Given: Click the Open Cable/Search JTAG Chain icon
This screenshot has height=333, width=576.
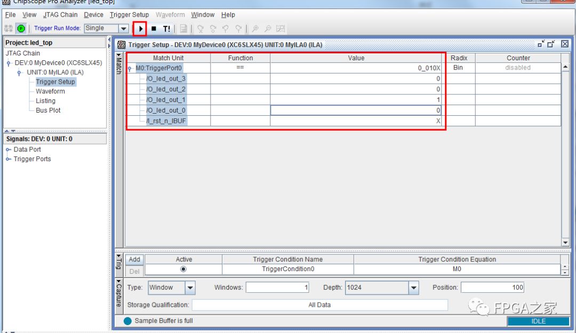Looking at the screenshot, I should (x=9, y=28).
